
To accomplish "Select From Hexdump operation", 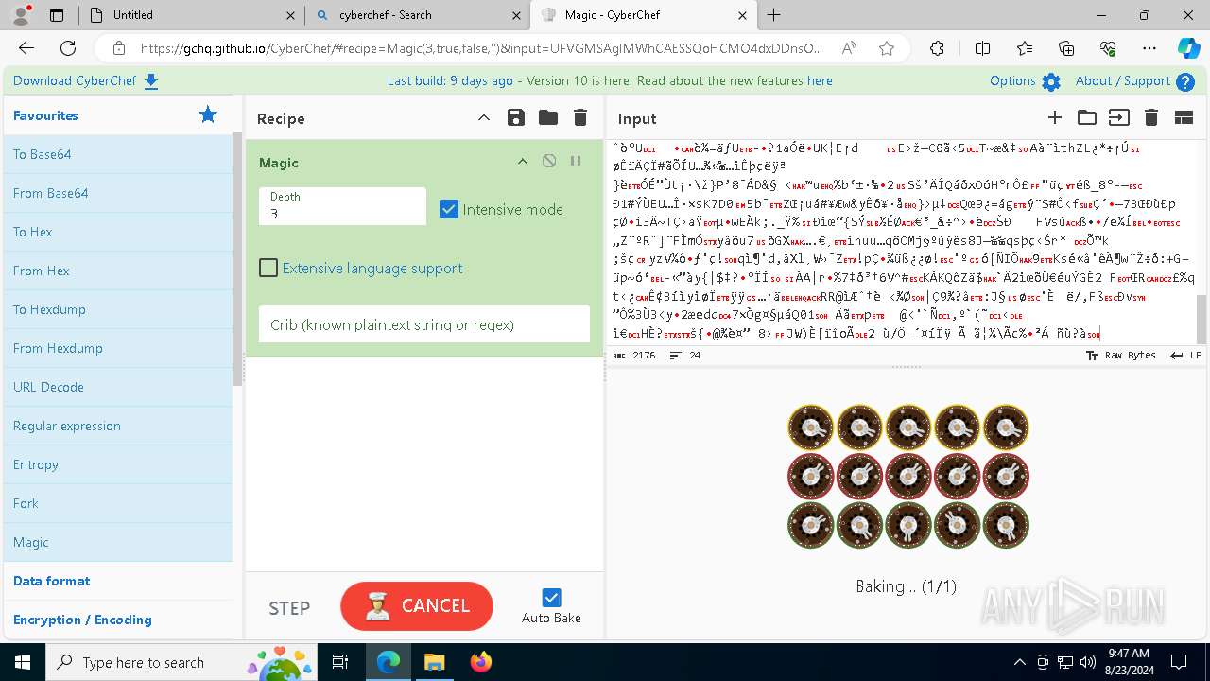I will pyautogui.click(x=117, y=348).
